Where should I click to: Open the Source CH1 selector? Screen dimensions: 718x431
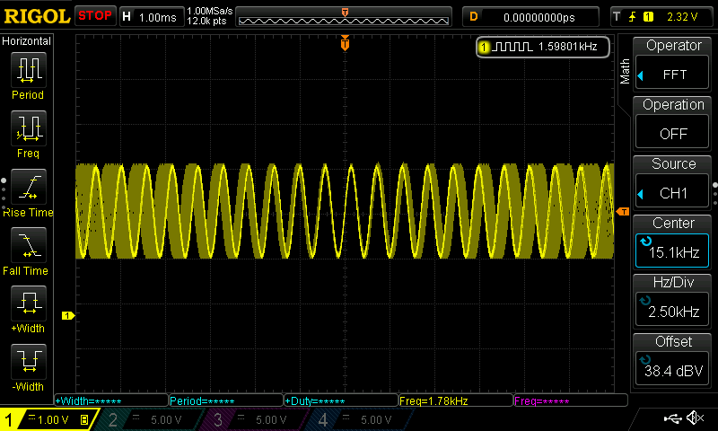[674, 184]
